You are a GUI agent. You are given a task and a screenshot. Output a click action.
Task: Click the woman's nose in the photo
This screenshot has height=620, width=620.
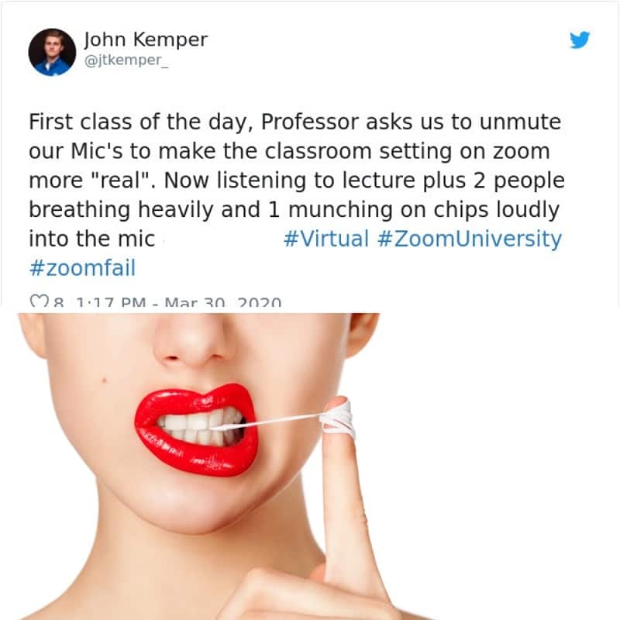(x=189, y=340)
